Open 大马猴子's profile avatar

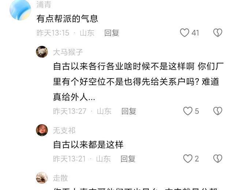pyautogui.click(x=42, y=52)
